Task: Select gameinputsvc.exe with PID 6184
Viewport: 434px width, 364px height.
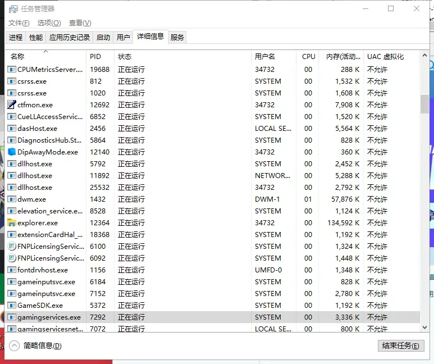Action: [212, 282]
